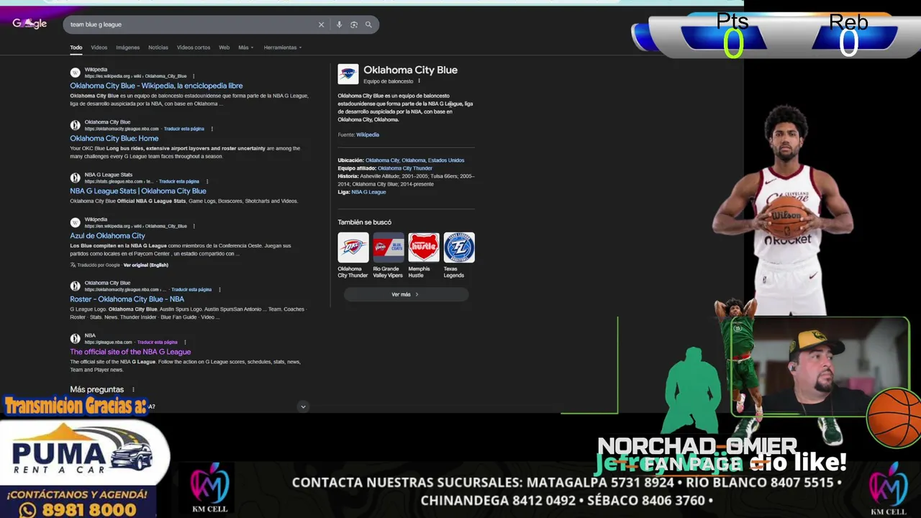
Task: Select Texas Legends thumbnail
Action: tap(459, 247)
